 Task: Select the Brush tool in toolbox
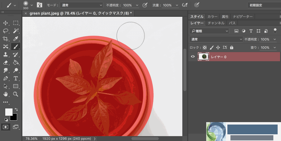click(x=16, y=47)
